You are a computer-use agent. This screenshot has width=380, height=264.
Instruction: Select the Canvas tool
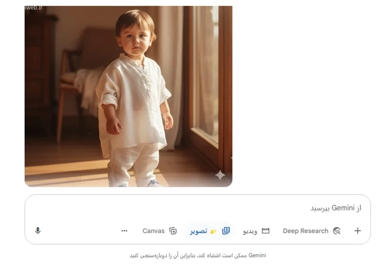coord(160,231)
